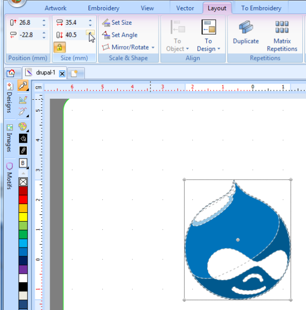The image size is (306, 310).
Task: Toggle the proportional size lock
Action: click(x=59, y=48)
